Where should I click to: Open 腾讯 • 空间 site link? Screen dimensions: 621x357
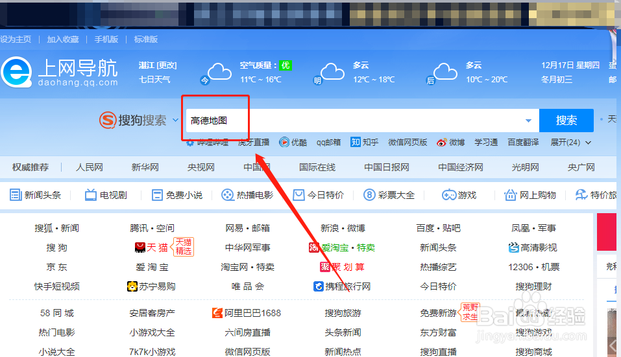(152, 228)
